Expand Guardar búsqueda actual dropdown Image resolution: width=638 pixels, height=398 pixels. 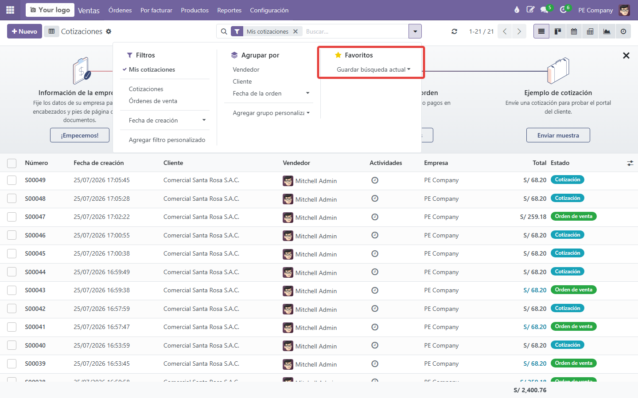coord(373,69)
